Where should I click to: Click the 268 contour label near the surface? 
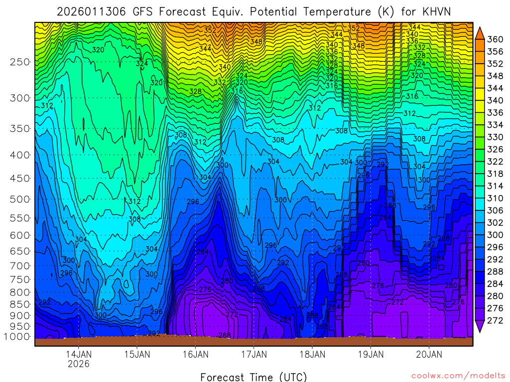(225, 335)
